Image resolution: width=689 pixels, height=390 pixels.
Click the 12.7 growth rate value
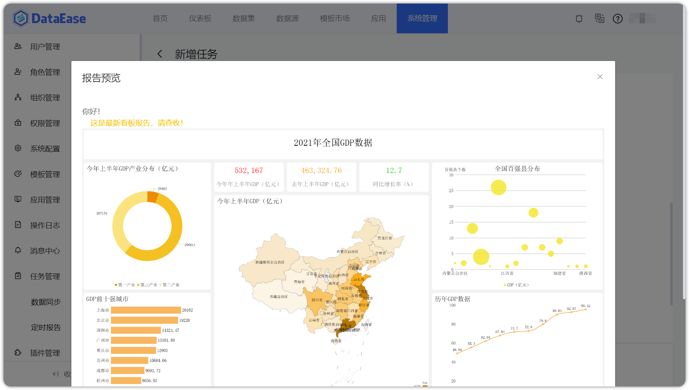[394, 171]
